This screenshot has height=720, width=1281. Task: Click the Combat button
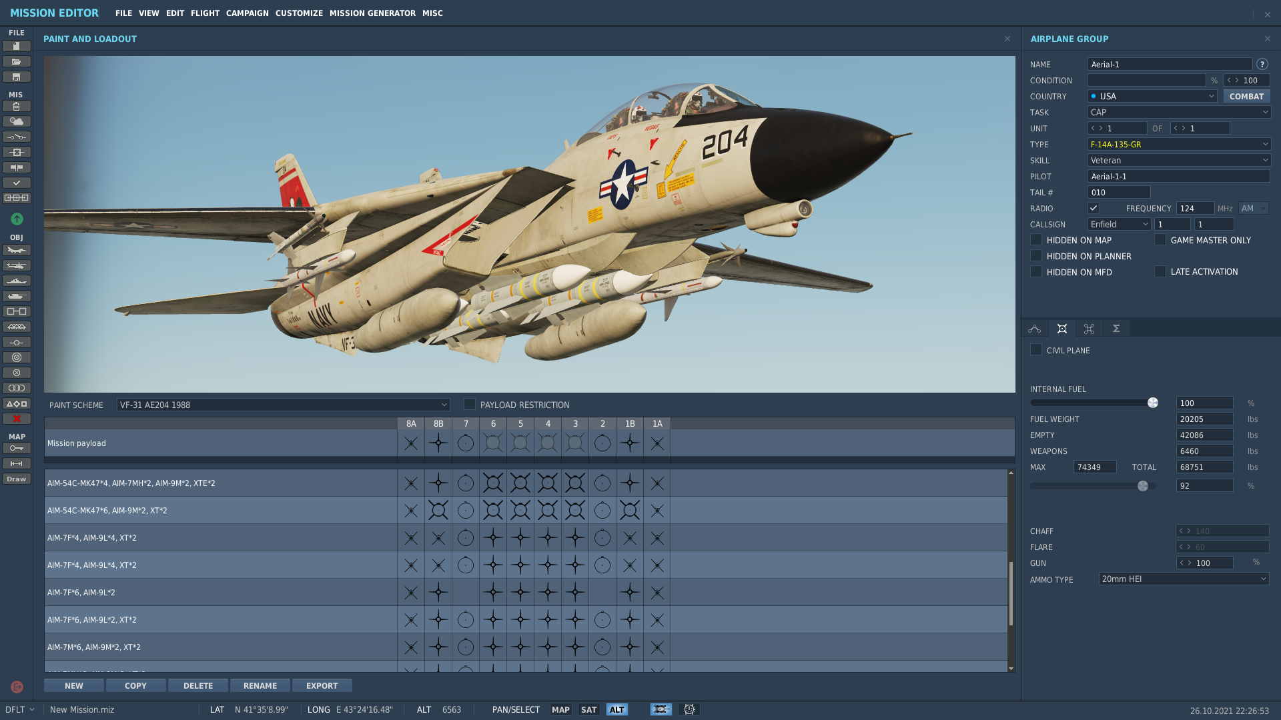tap(1246, 96)
